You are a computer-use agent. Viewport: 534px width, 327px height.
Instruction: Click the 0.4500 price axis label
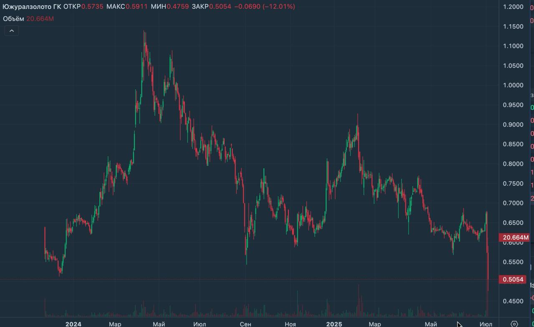click(513, 301)
